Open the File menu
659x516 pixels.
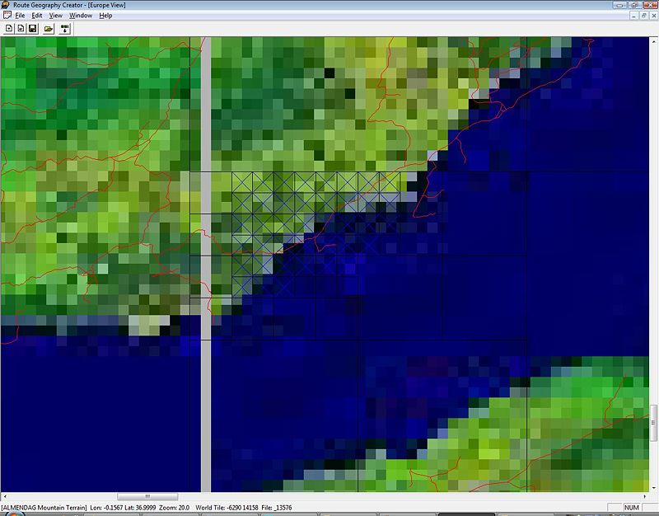pos(20,16)
